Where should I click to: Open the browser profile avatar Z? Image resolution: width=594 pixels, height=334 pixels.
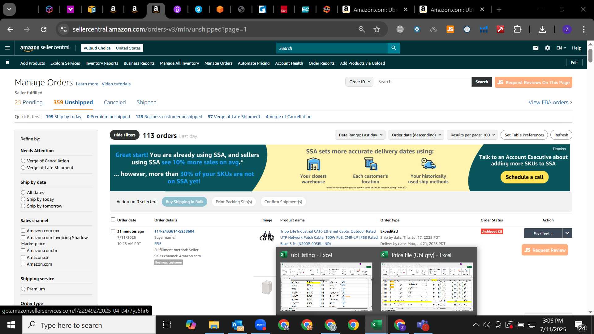[x=567, y=29]
